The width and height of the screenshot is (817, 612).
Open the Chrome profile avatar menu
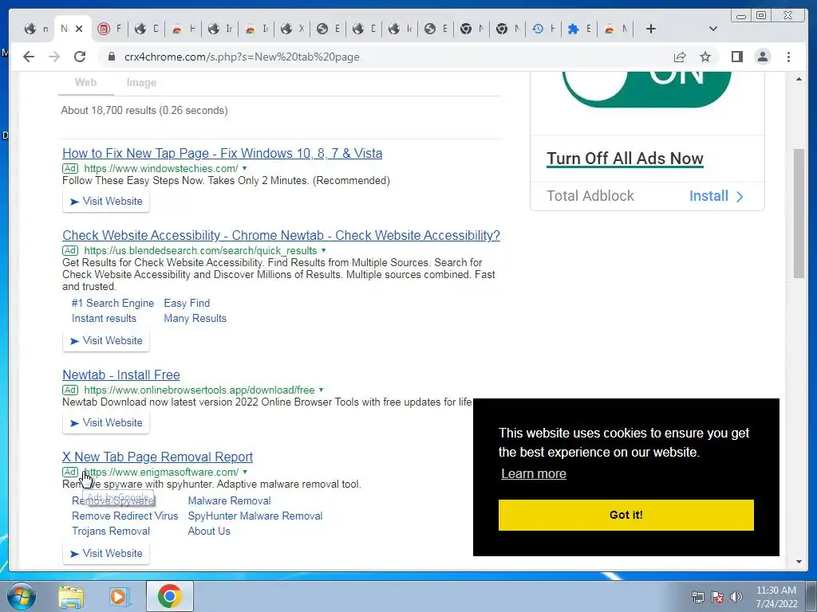click(x=762, y=57)
